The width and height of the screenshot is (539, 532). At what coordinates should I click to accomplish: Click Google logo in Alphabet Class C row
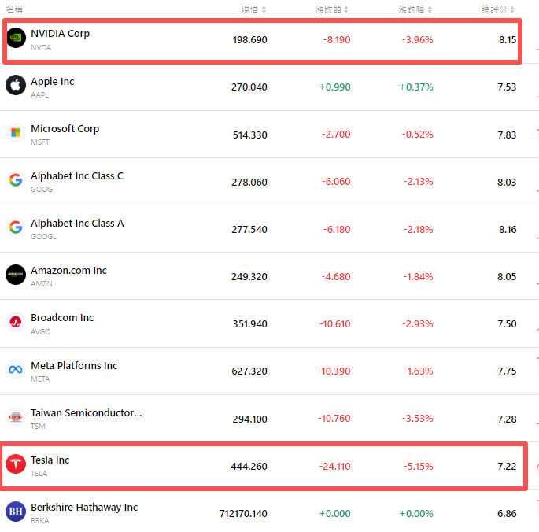point(16,179)
